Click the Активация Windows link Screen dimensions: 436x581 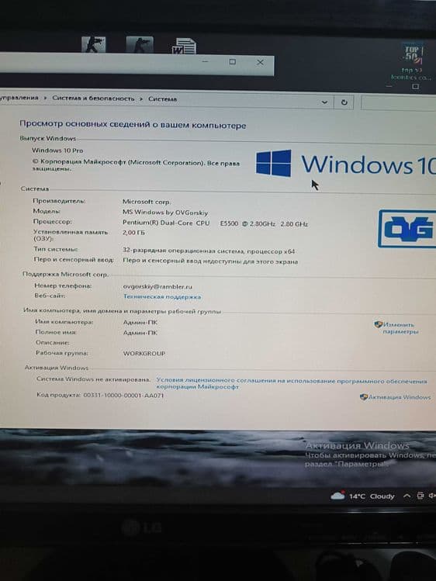pos(400,397)
